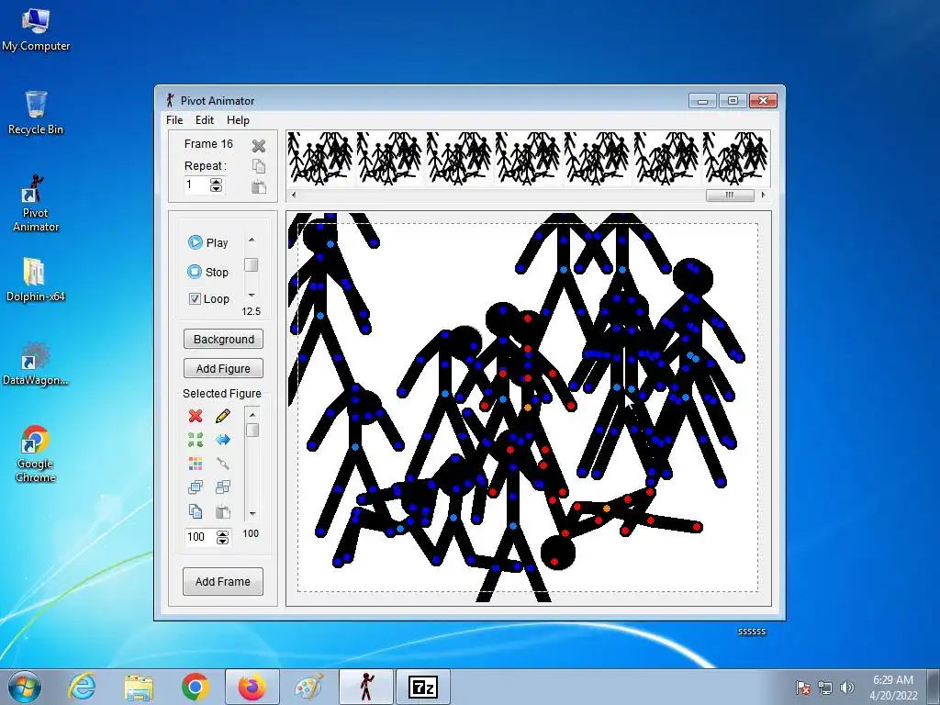Open Paint from the taskbar
This screenshot has height=705, width=940.
click(x=308, y=687)
